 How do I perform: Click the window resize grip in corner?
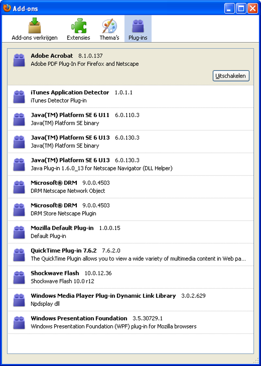(256, 360)
